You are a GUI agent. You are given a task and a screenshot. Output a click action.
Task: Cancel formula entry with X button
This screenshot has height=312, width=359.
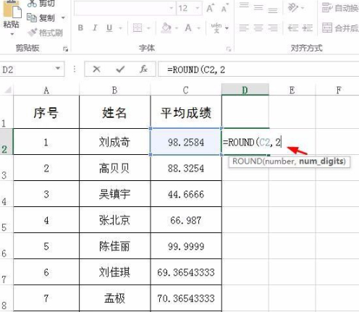pyautogui.click(x=96, y=69)
